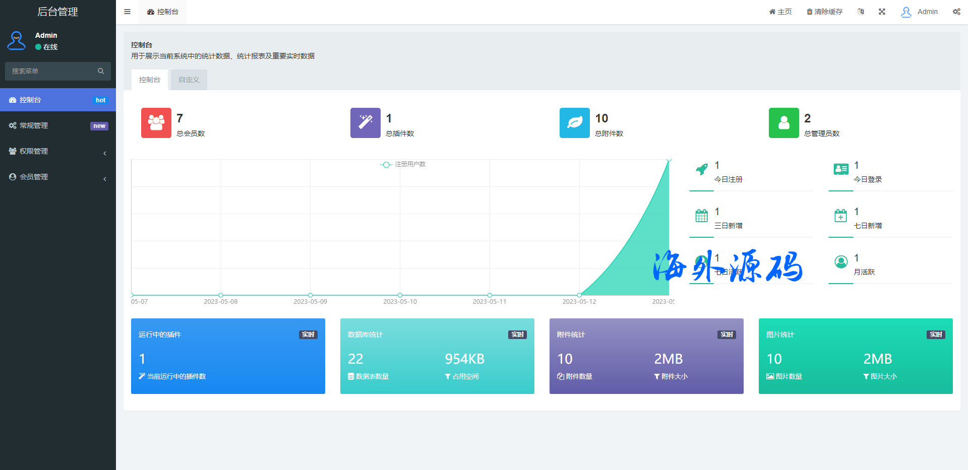The width and height of the screenshot is (968, 470).
Task: Click the 清除缓存 link in header
Action: 824,12
